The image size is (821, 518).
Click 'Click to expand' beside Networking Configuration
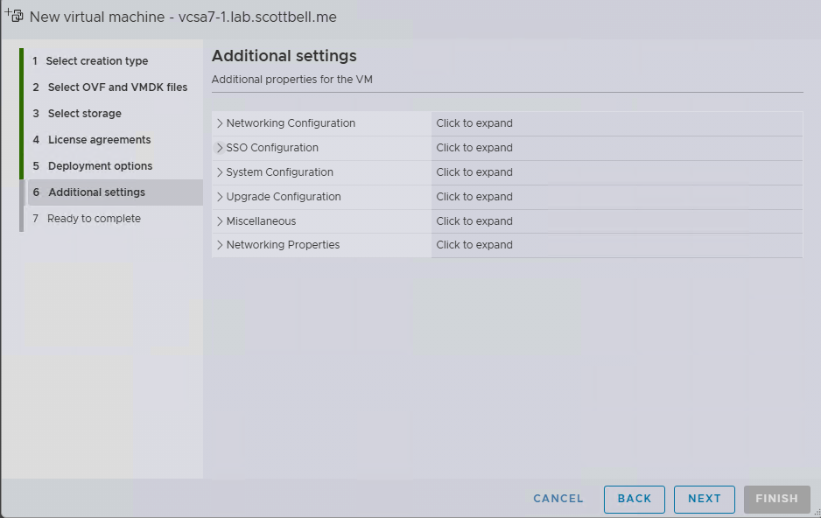[x=474, y=123]
